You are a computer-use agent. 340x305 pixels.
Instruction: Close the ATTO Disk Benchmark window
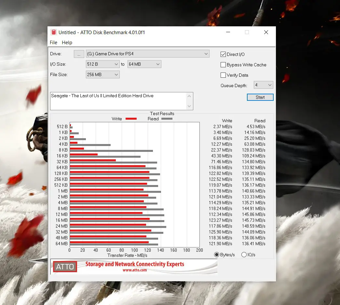pos(266,32)
